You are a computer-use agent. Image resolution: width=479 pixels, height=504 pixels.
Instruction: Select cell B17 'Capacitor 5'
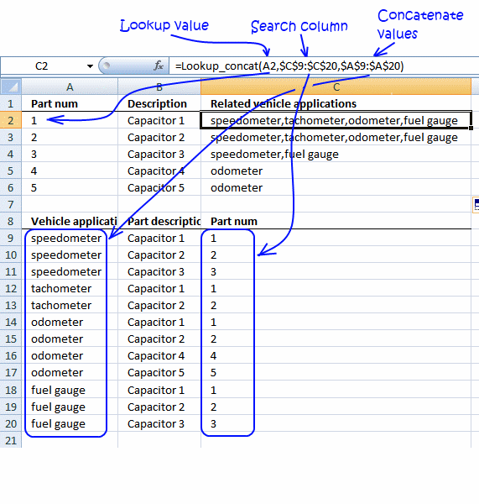(159, 372)
